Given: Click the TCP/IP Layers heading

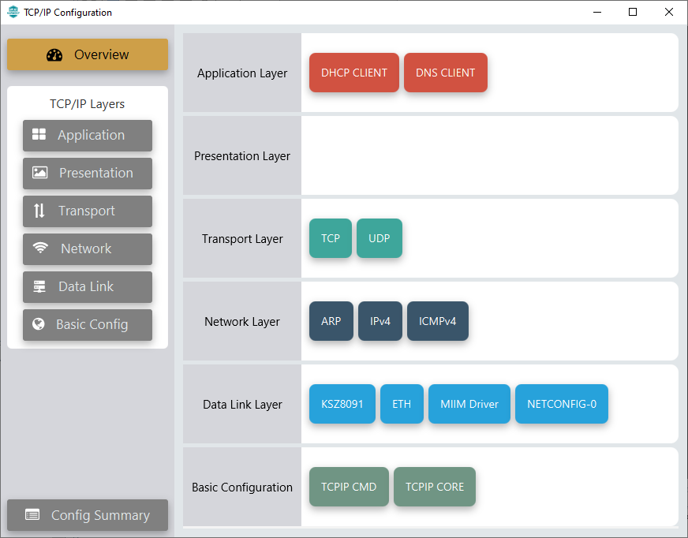Looking at the screenshot, I should (88, 104).
